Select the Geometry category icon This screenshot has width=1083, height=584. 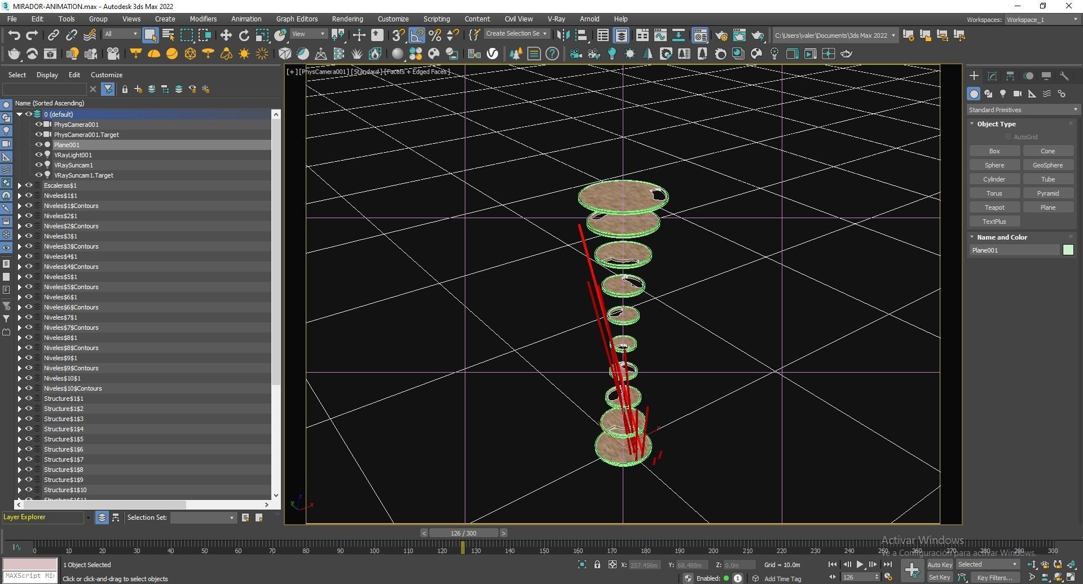[x=974, y=94]
